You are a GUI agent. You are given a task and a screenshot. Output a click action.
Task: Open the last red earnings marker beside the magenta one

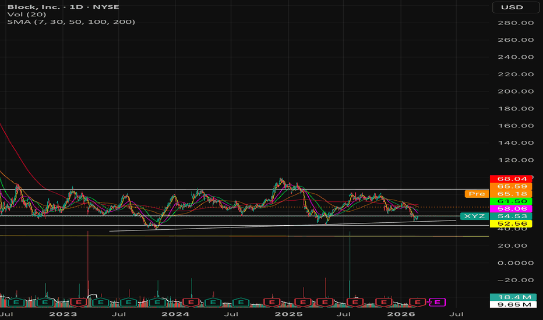(417, 303)
